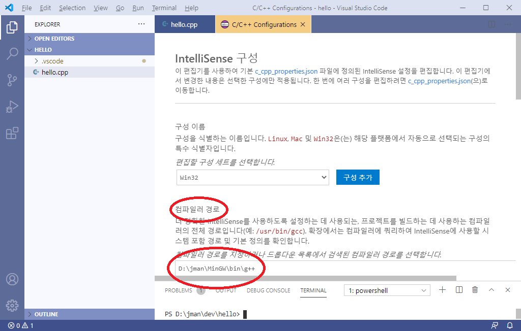The width and height of the screenshot is (521, 331).
Task: Switch to the DEBUG CONSOLE tab
Action: (269, 290)
